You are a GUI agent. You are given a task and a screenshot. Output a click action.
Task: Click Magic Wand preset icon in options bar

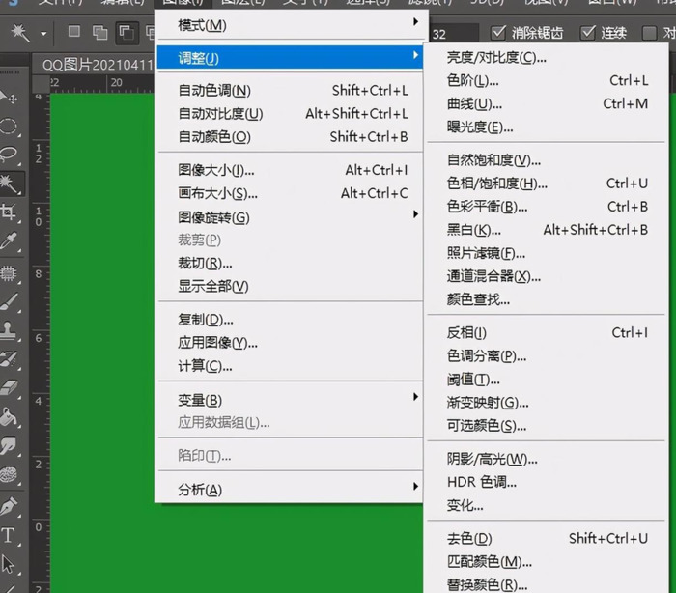click(x=20, y=33)
